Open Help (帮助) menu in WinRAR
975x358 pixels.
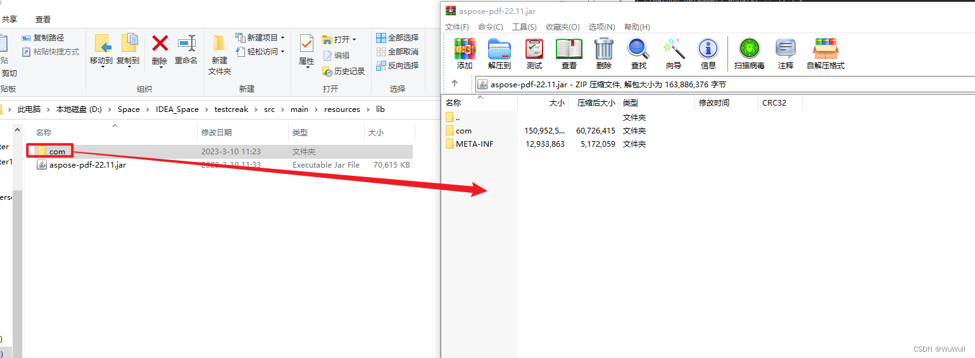pyautogui.click(x=637, y=27)
